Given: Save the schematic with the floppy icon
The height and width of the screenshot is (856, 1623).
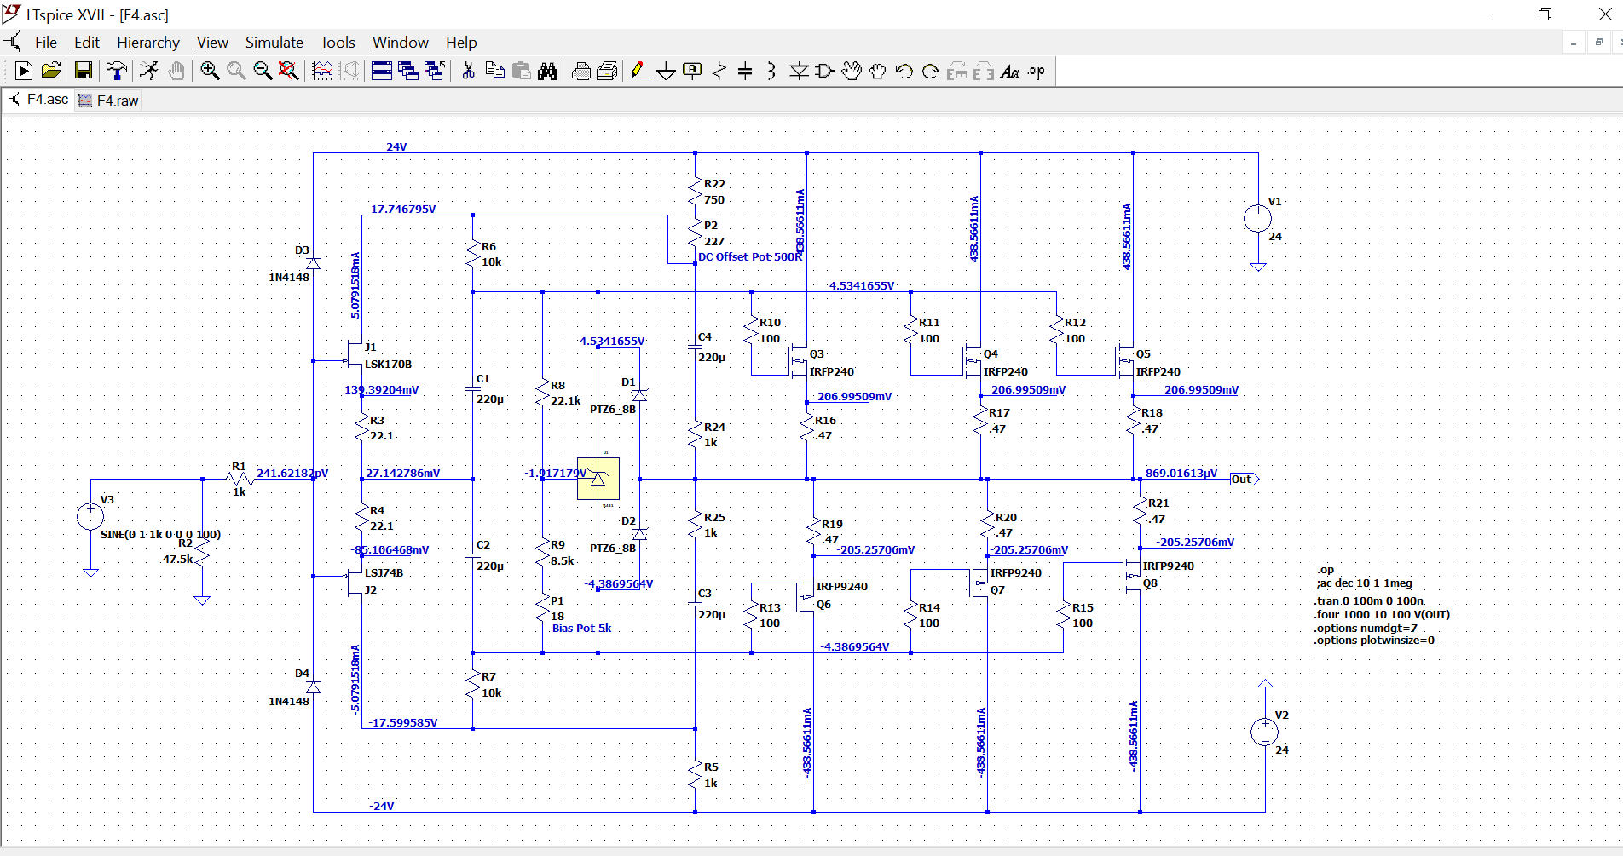Looking at the screenshot, I should pyautogui.click(x=83, y=72).
